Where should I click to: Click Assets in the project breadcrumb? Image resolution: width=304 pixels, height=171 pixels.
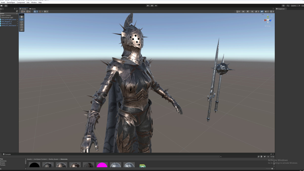tap(29, 159)
